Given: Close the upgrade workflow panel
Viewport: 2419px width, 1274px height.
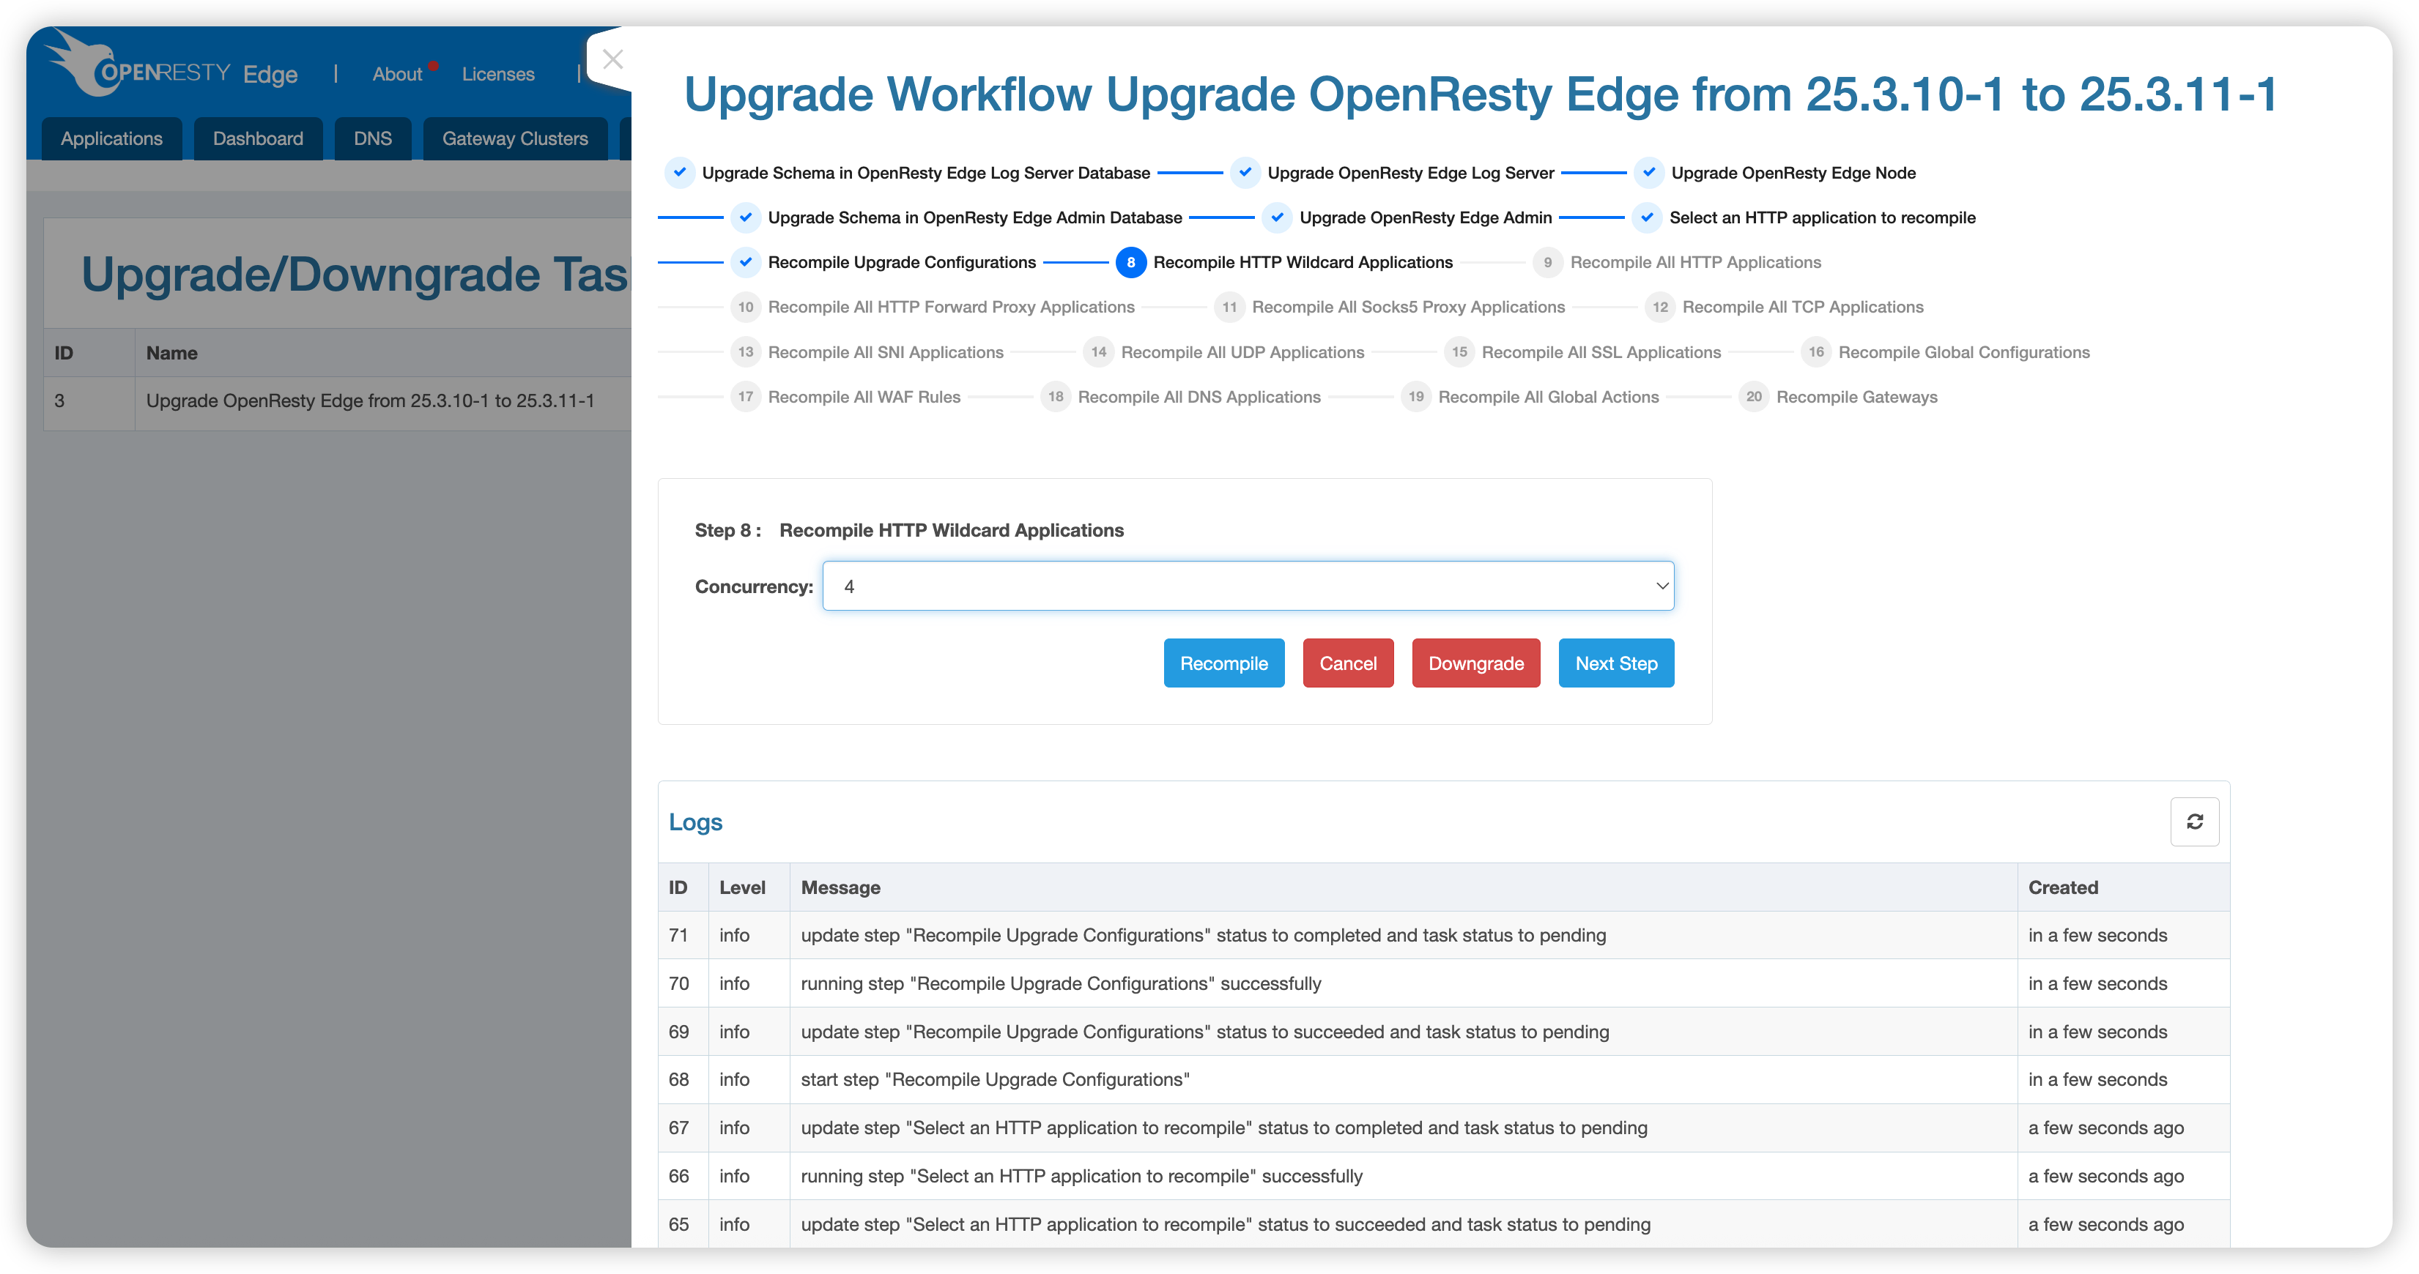Looking at the screenshot, I should coord(612,59).
